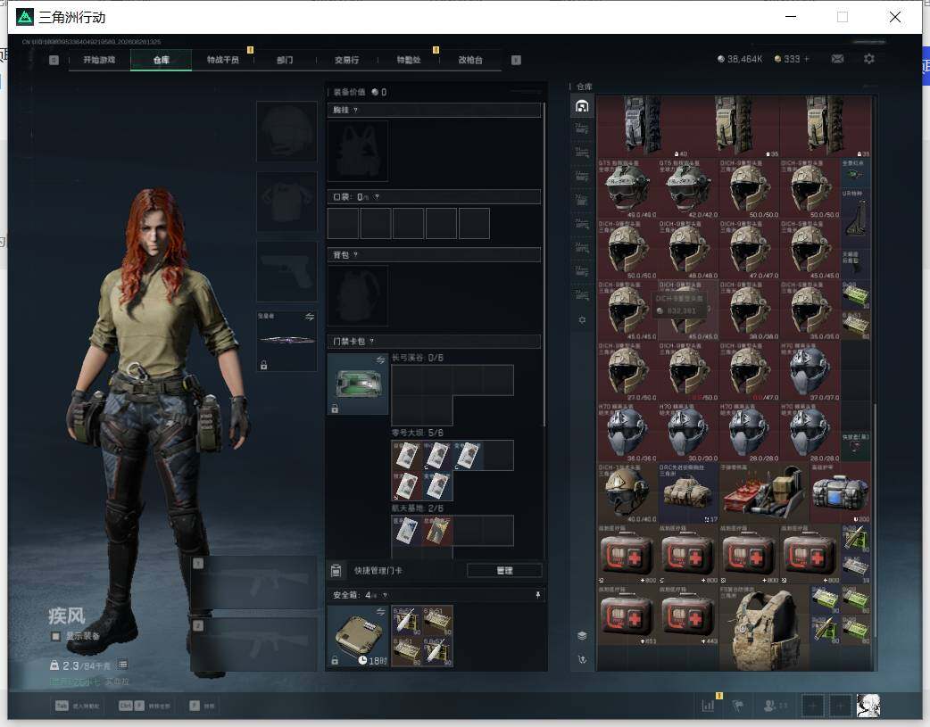Click the Tab key hint at bottom left

coord(62,706)
